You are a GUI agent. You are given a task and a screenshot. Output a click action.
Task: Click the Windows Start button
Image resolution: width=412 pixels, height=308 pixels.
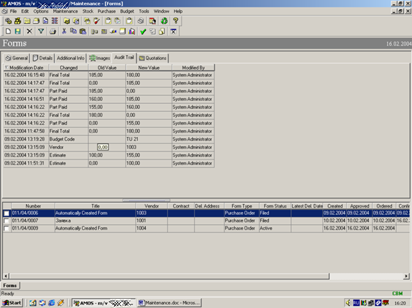coord(12,302)
